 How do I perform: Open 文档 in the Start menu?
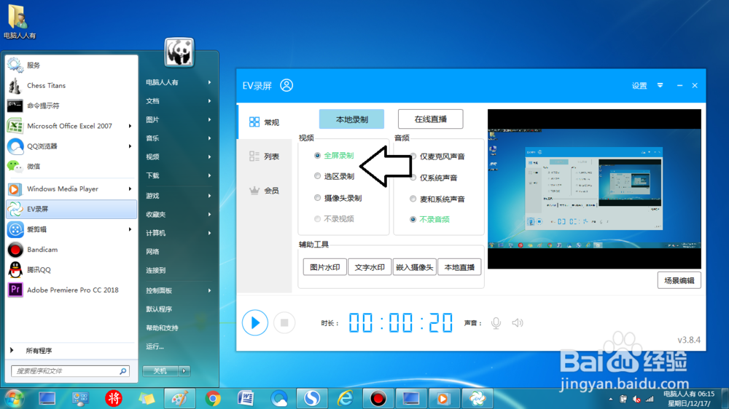pos(179,101)
